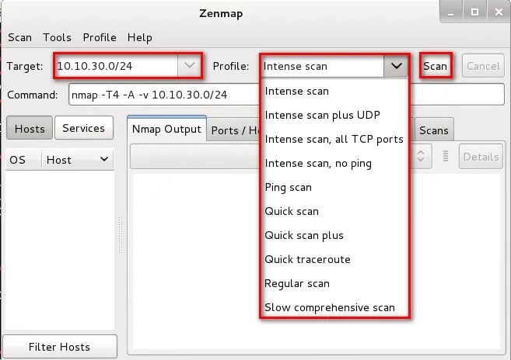Switch to the Ports / Hosts tab

pyautogui.click(x=233, y=130)
